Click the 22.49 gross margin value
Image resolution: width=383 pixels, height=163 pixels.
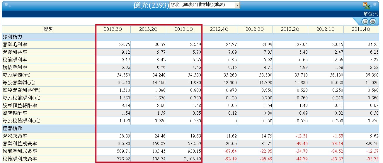tap(195, 45)
